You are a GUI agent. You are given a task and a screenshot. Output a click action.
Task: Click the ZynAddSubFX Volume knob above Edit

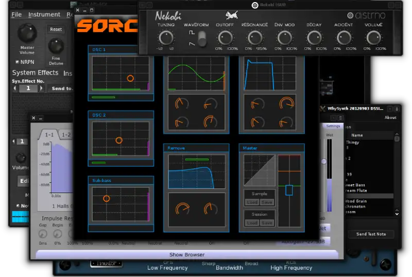click(21, 158)
